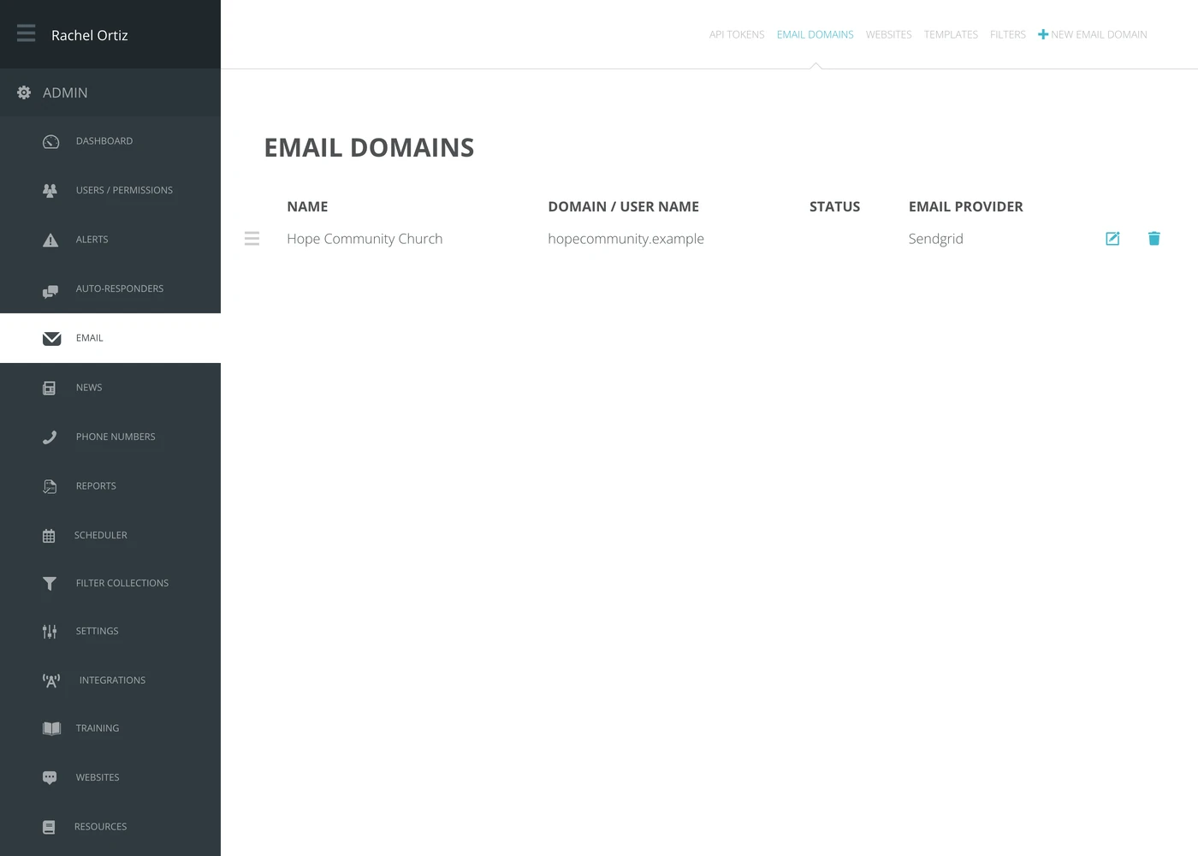Select the Users / Permissions people icon
The image size is (1198, 856).
coord(50,190)
